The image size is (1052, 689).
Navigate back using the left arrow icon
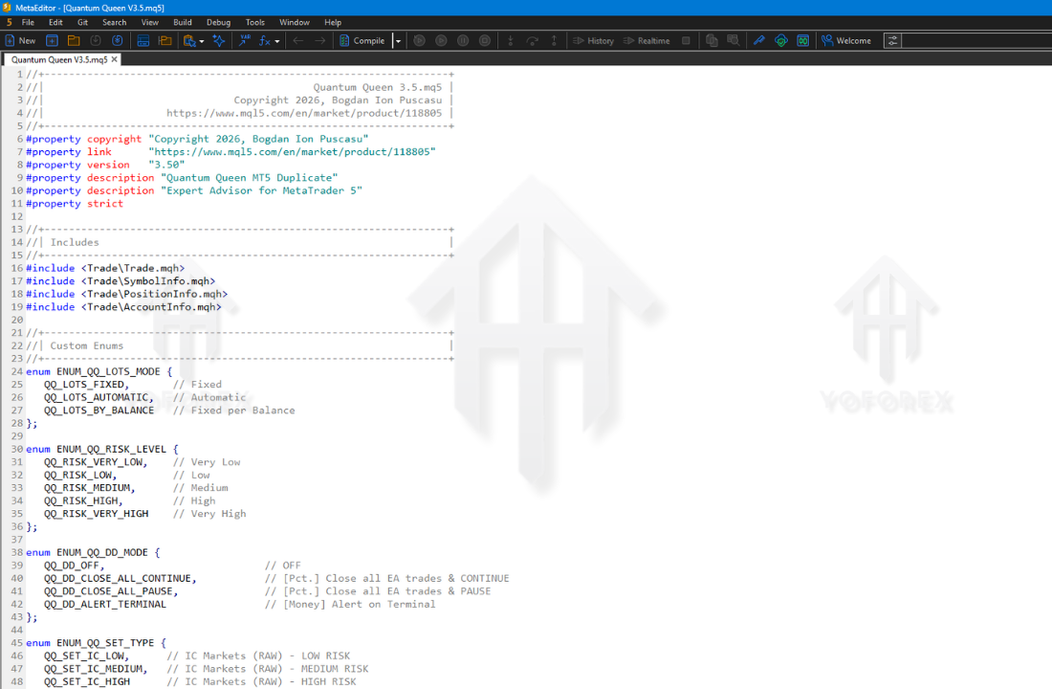(296, 40)
